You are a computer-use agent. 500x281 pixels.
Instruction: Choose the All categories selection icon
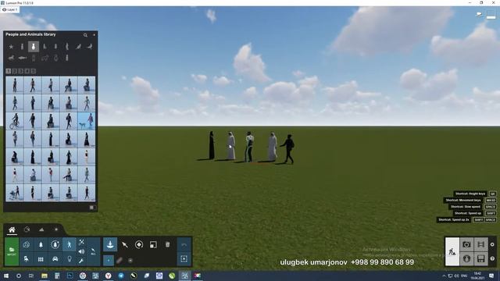click(93, 251)
